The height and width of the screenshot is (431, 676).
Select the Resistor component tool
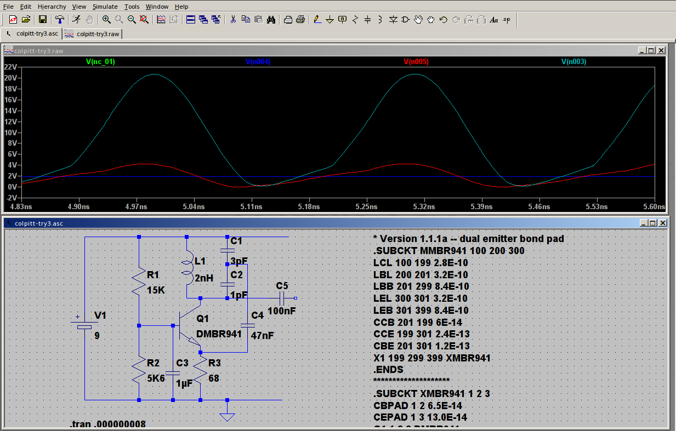pyautogui.click(x=355, y=20)
